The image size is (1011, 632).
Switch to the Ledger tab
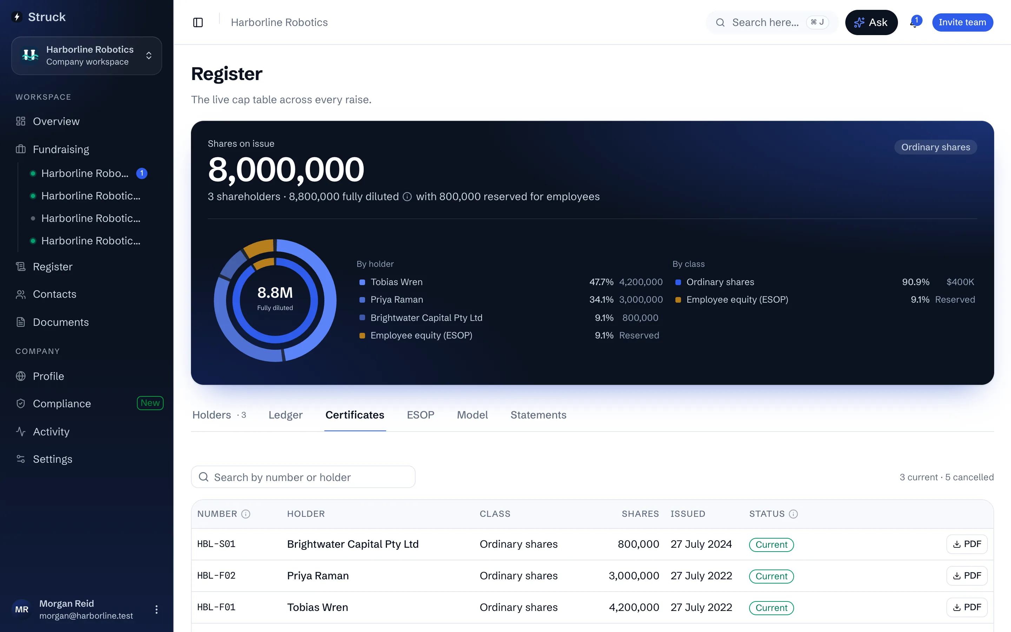click(285, 415)
